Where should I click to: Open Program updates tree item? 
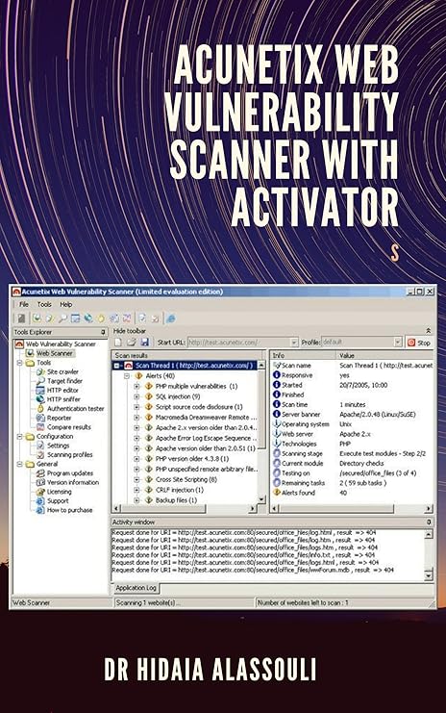[70, 472]
